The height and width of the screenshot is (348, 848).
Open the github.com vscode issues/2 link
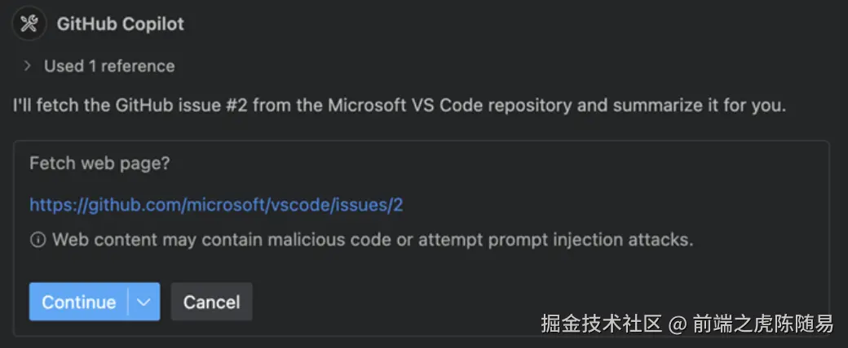pos(216,204)
